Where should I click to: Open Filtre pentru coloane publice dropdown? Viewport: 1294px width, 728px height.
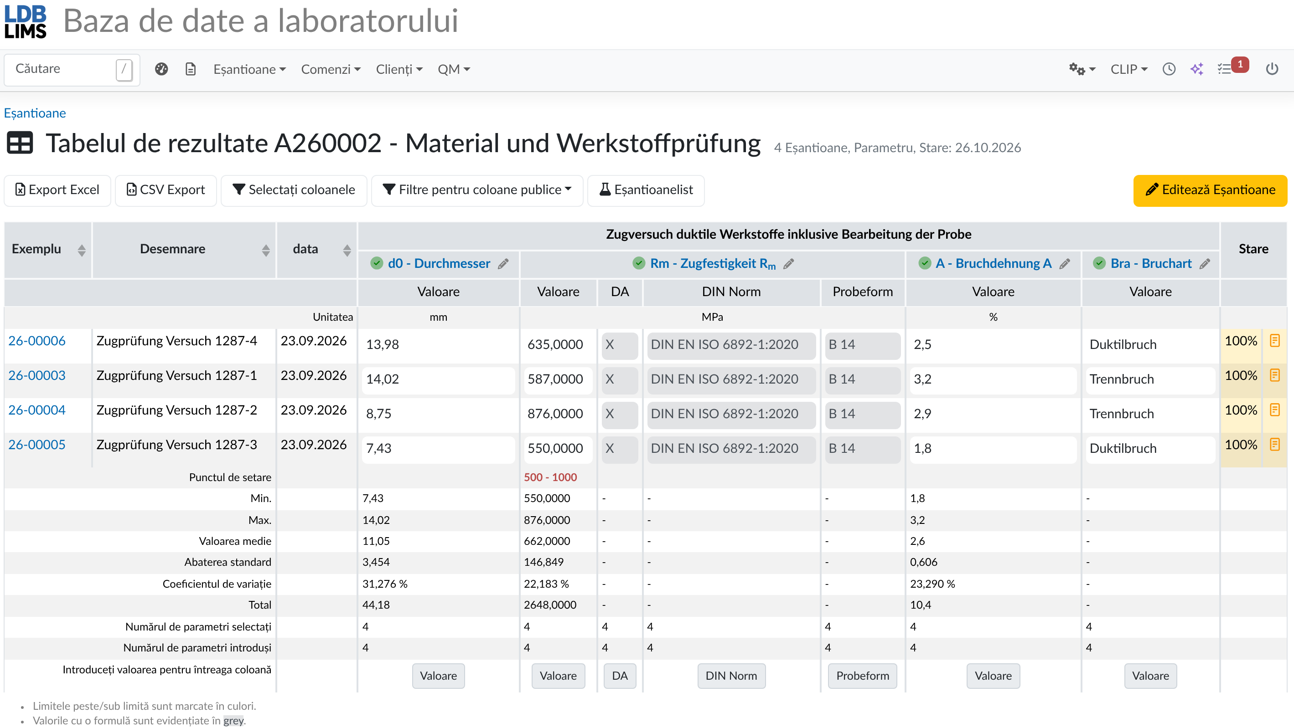[x=477, y=190]
